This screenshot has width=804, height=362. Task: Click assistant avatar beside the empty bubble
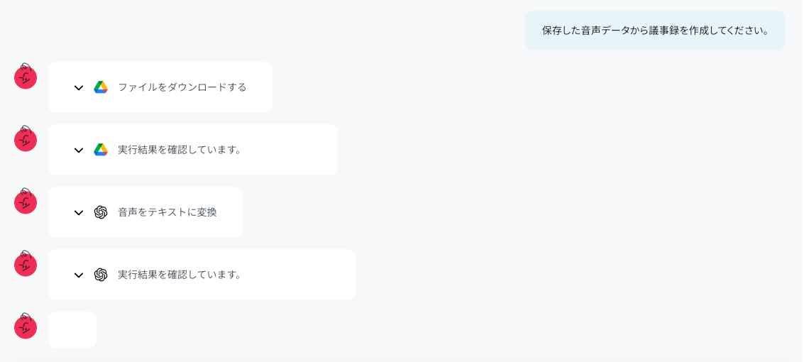click(26, 327)
